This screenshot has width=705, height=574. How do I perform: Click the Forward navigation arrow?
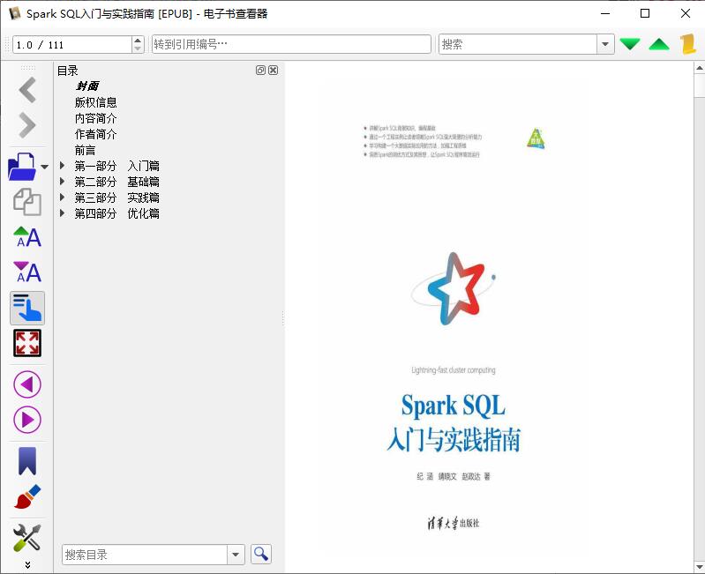[27, 125]
